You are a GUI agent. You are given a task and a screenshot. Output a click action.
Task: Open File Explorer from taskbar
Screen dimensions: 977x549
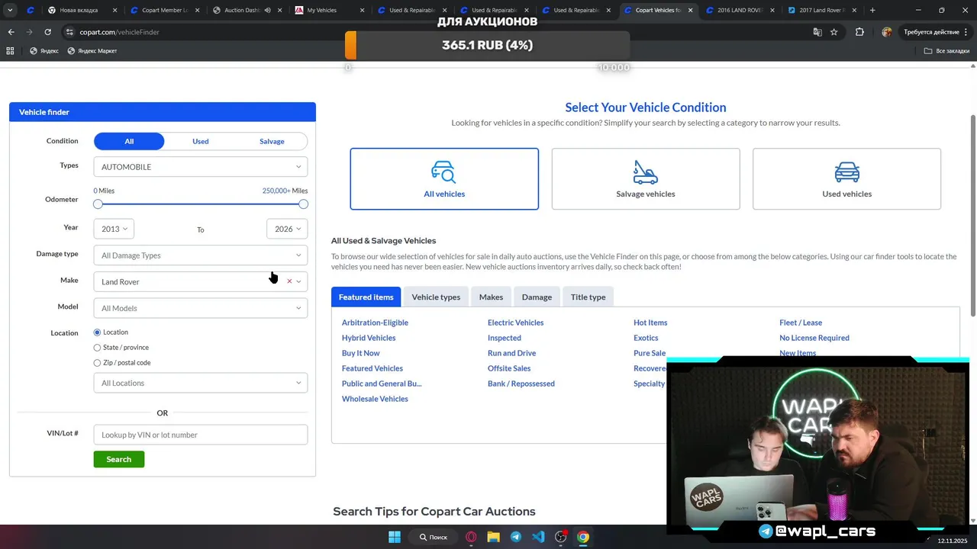point(493,537)
